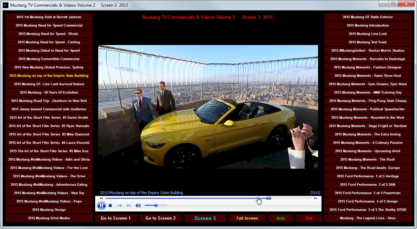417x229 pixels.
Task: Adjust the volume slider handle
Action: click(x=156, y=205)
